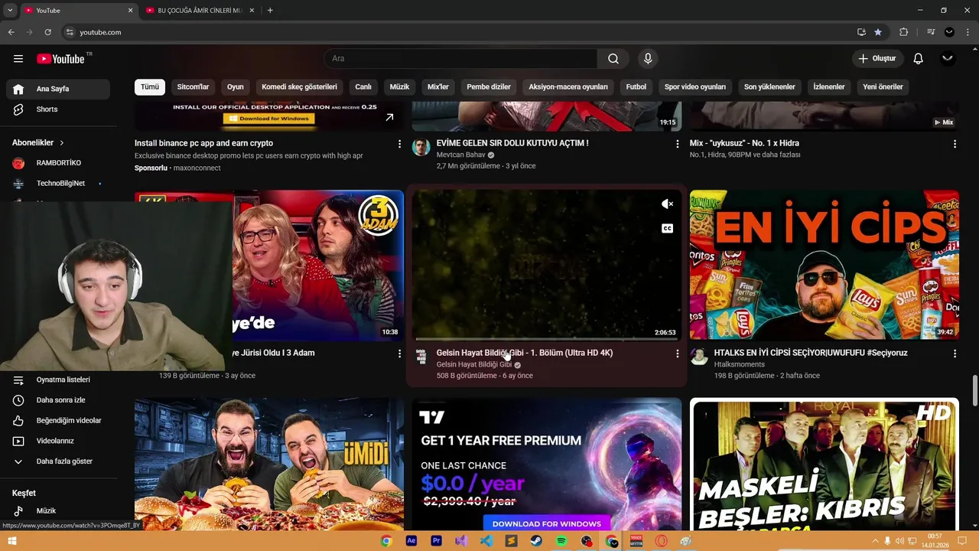Click the YouTube logo

coord(60,59)
